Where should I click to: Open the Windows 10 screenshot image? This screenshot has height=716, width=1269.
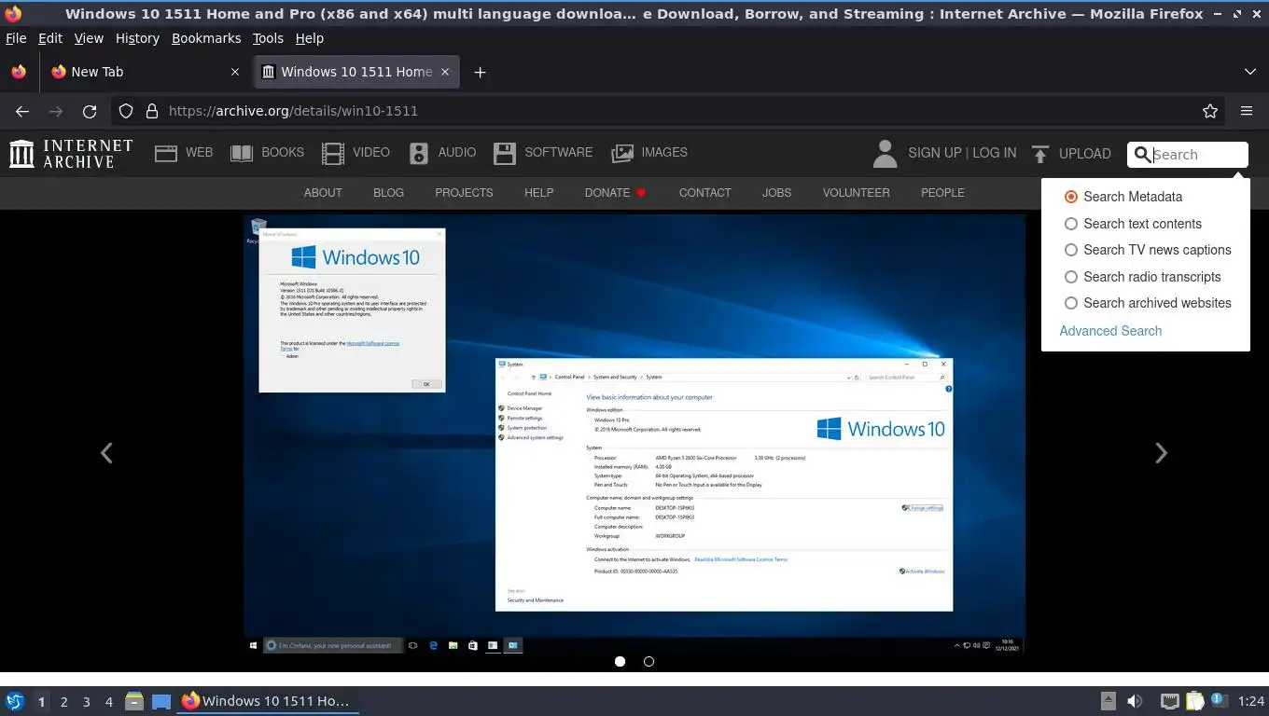634,434
